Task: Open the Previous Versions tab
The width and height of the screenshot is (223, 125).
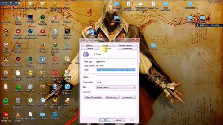Action: [125, 45]
